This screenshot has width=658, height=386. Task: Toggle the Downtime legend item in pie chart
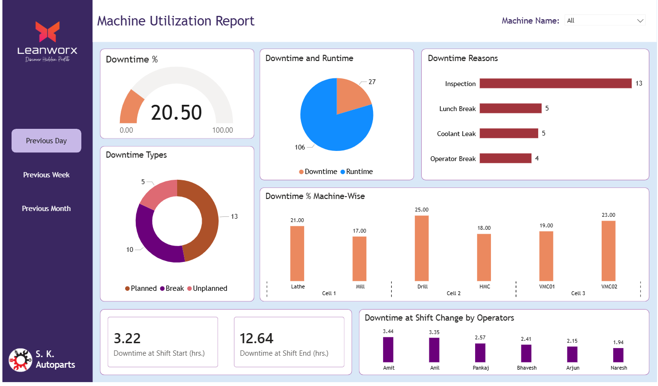[318, 172]
